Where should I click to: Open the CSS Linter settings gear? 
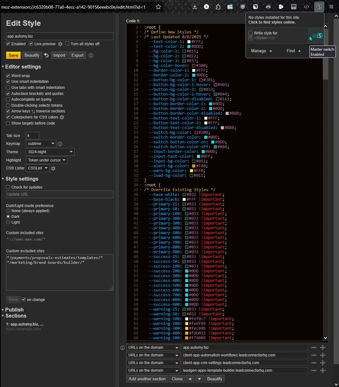tap(53, 168)
